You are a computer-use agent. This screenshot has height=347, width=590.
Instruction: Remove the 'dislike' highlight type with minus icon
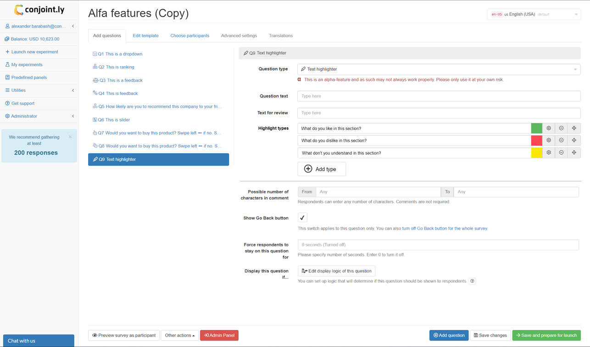(x=561, y=140)
